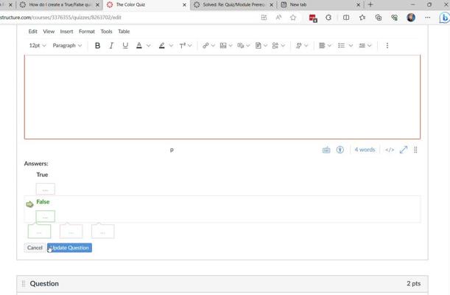
Task: Expand the editor to fullscreen
Action: (404, 150)
